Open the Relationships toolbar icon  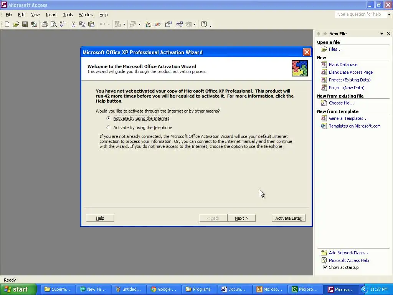(180, 24)
